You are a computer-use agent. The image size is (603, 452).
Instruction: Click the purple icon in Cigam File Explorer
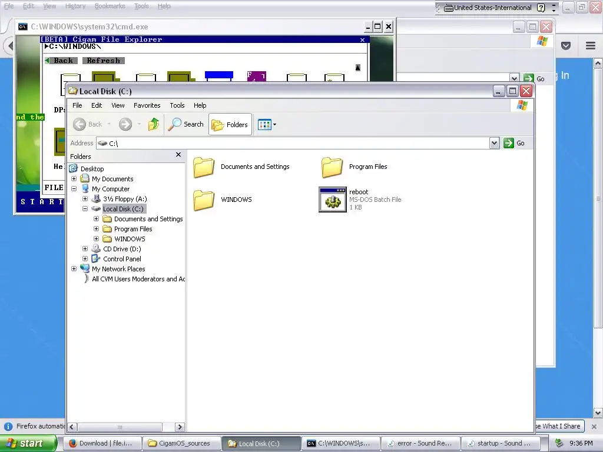(257, 76)
